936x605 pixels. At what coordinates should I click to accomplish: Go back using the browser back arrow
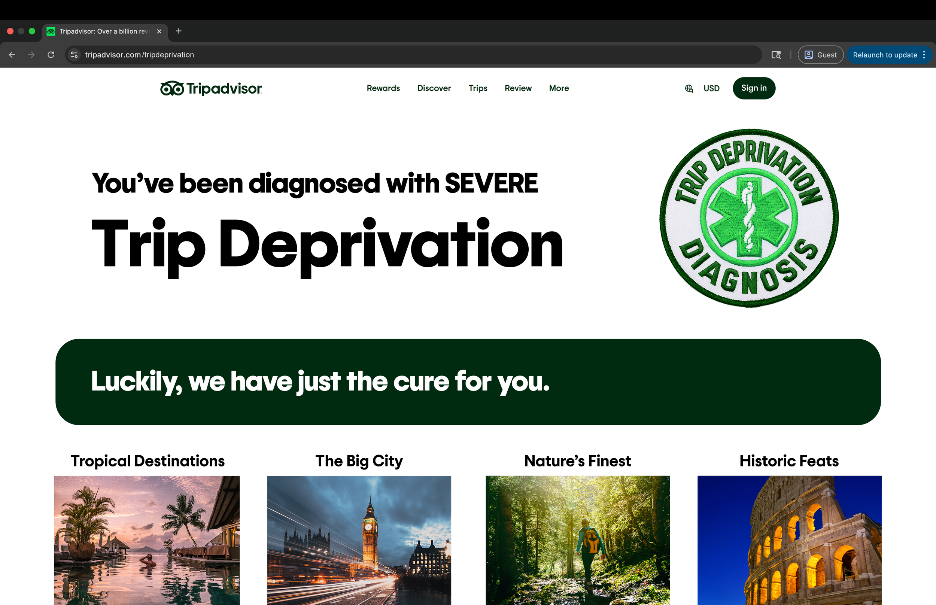pyautogui.click(x=12, y=55)
